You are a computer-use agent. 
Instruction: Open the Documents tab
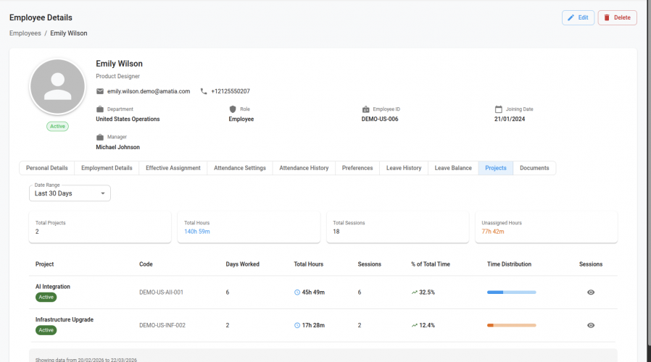click(534, 168)
